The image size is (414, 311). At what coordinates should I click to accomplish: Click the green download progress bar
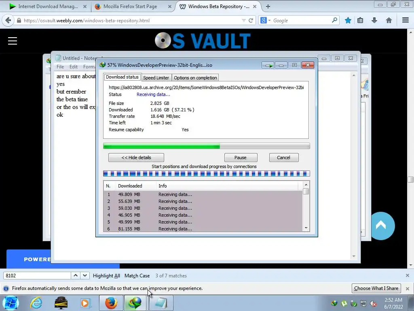coord(207,146)
